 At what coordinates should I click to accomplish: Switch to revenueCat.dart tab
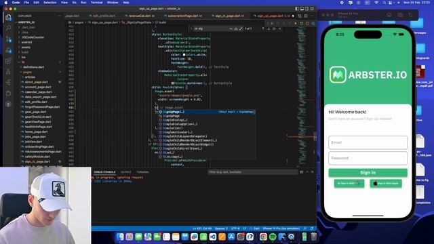[x=140, y=16]
